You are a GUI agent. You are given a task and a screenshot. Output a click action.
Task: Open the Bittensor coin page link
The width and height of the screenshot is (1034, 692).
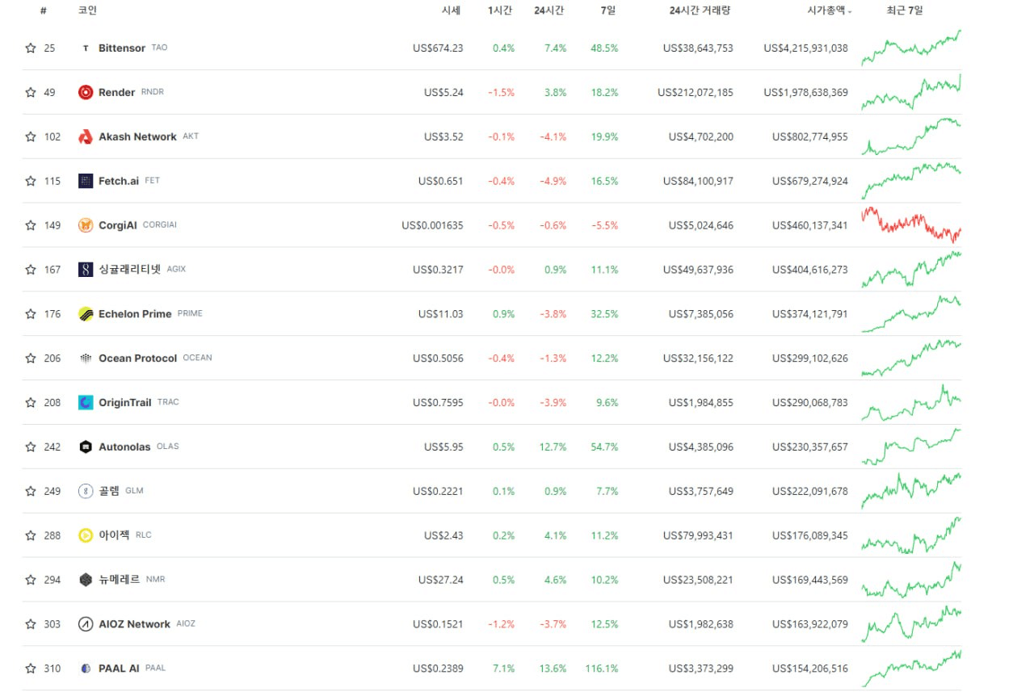click(x=122, y=48)
